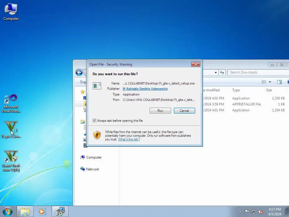The height and width of the screenshot is (217, 289).
Task: Click the Libraries icon in navigation pane
Action: click(x=83, y=122)
